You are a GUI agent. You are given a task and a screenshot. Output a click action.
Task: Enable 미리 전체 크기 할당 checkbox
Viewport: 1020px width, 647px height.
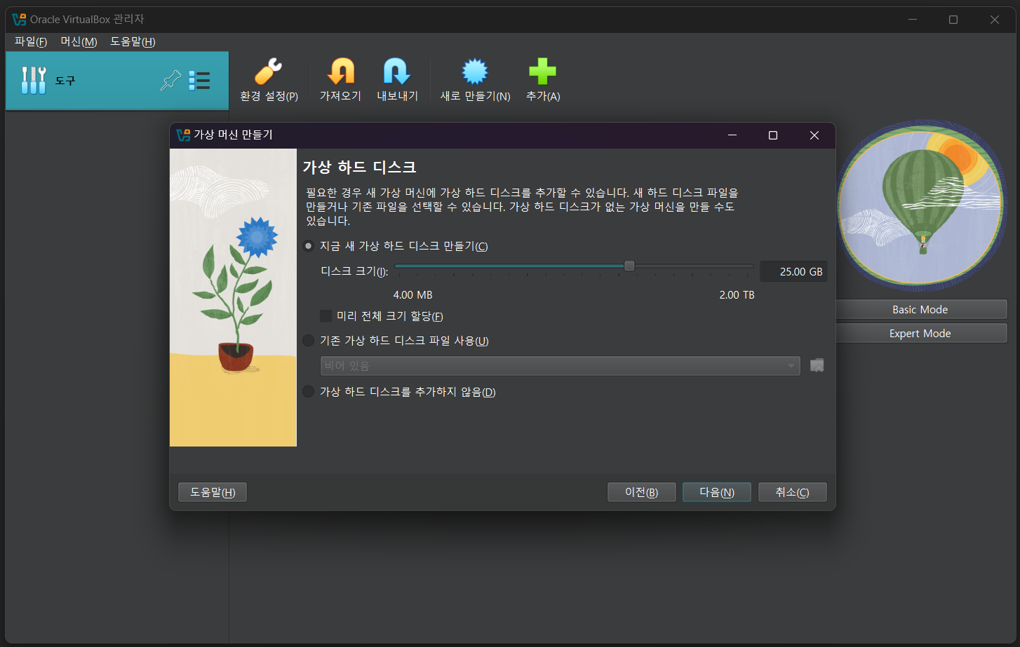[326, 316]
